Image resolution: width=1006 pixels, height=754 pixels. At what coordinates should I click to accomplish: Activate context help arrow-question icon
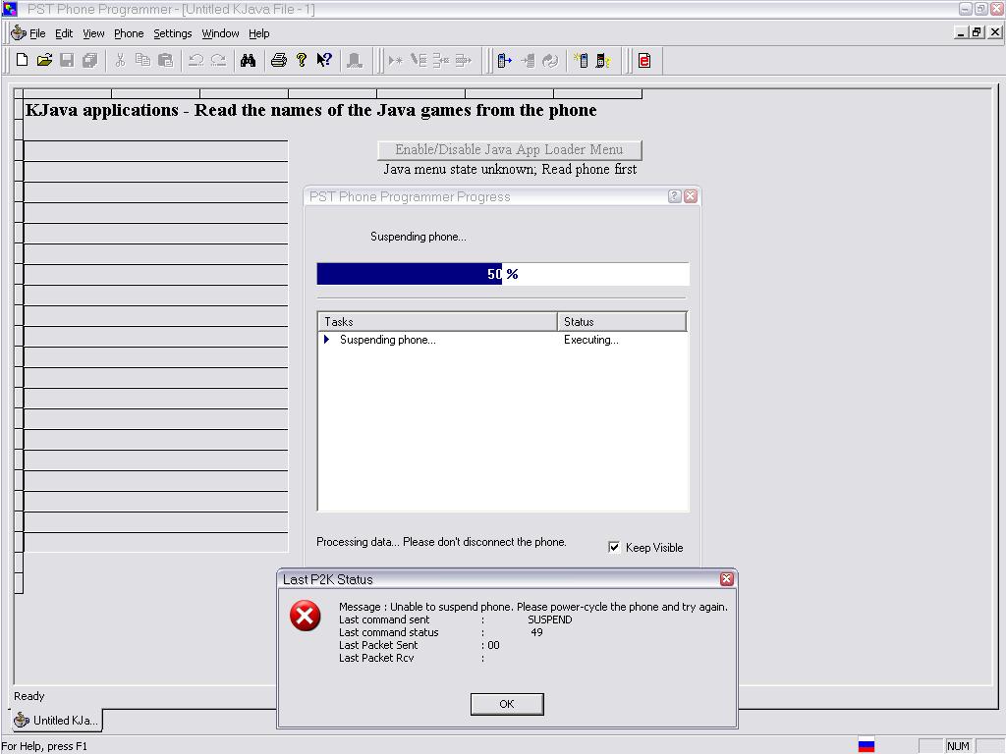pyautogui.click(x=324, y=60)
